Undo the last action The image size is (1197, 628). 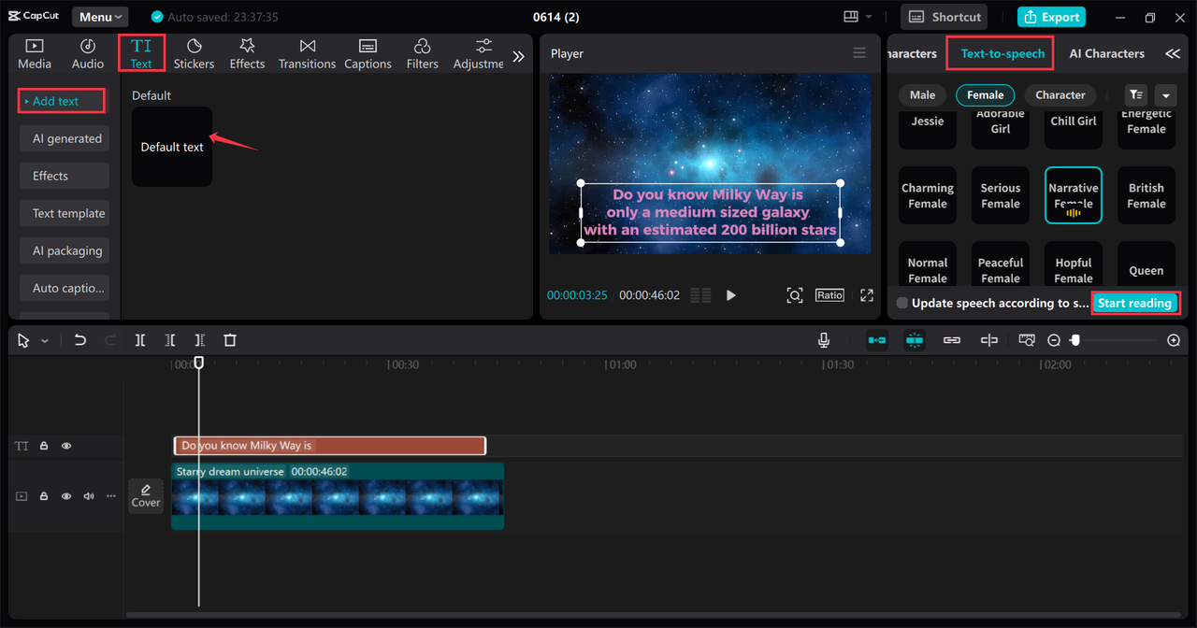(x=80, y=340)
